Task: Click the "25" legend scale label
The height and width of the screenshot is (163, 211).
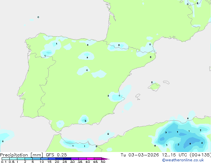Action: pyautogui.click(x=65, y=162)
